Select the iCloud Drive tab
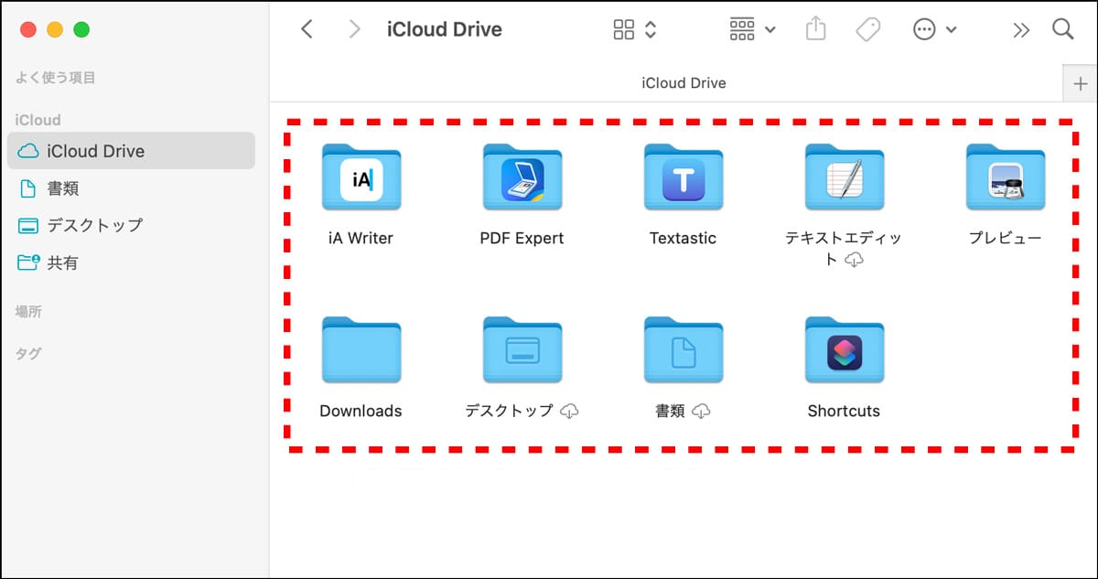This screenshot has width=1098, height=579. (x=684, y=83)
